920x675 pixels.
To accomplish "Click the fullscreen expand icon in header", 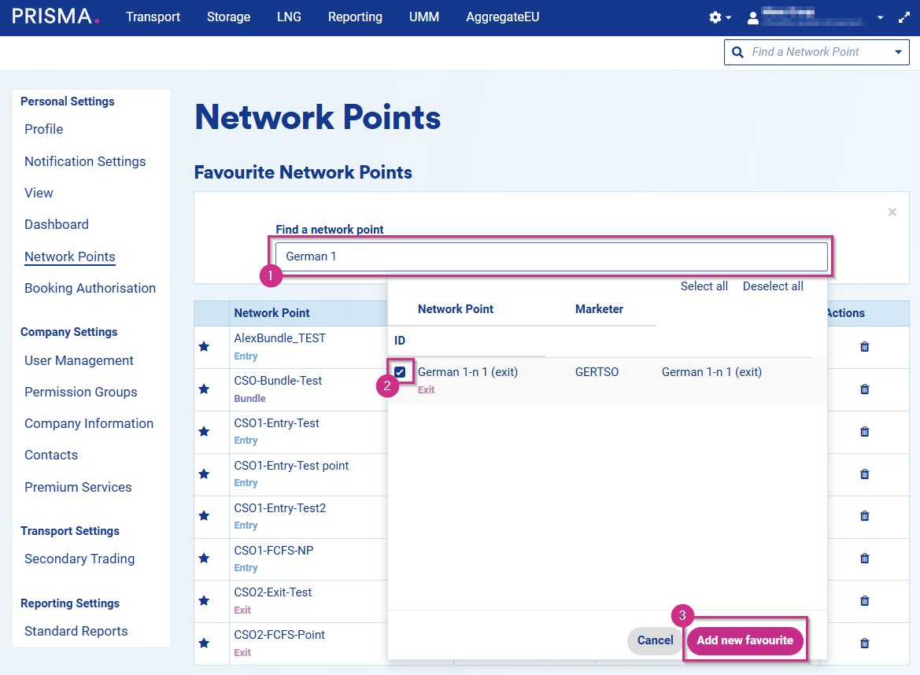I will point(903,17).
